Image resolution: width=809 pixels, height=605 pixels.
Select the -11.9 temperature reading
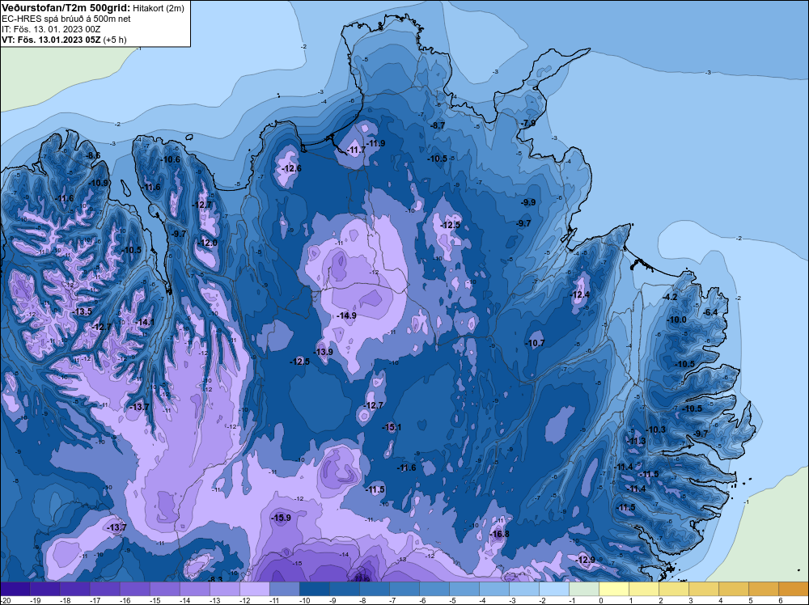click(375, 143)
